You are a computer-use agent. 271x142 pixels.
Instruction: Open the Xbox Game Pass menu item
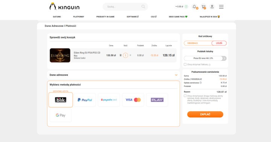(178, 17)
